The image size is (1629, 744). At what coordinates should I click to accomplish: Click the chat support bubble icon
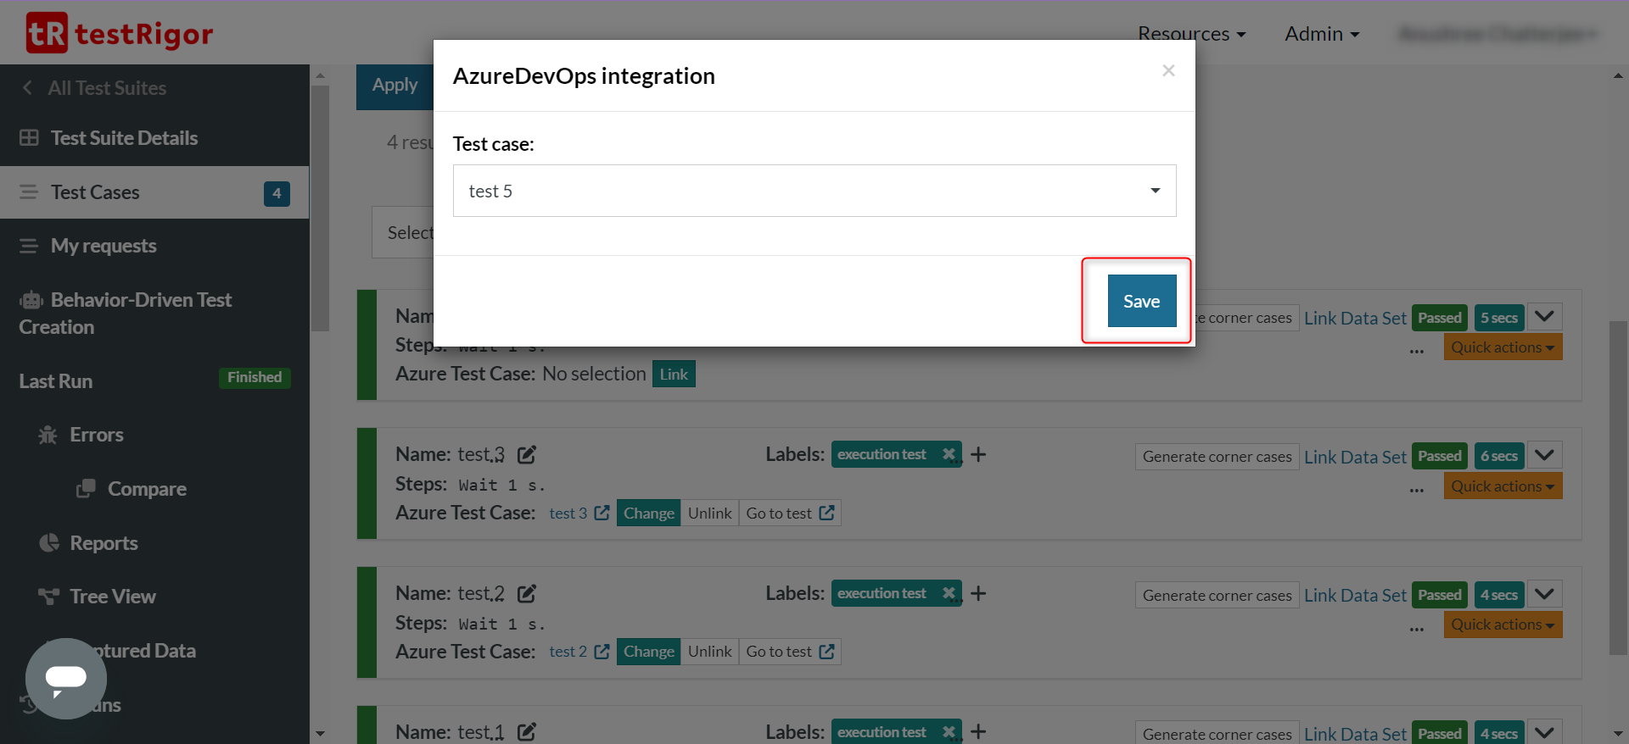(66, 678)
